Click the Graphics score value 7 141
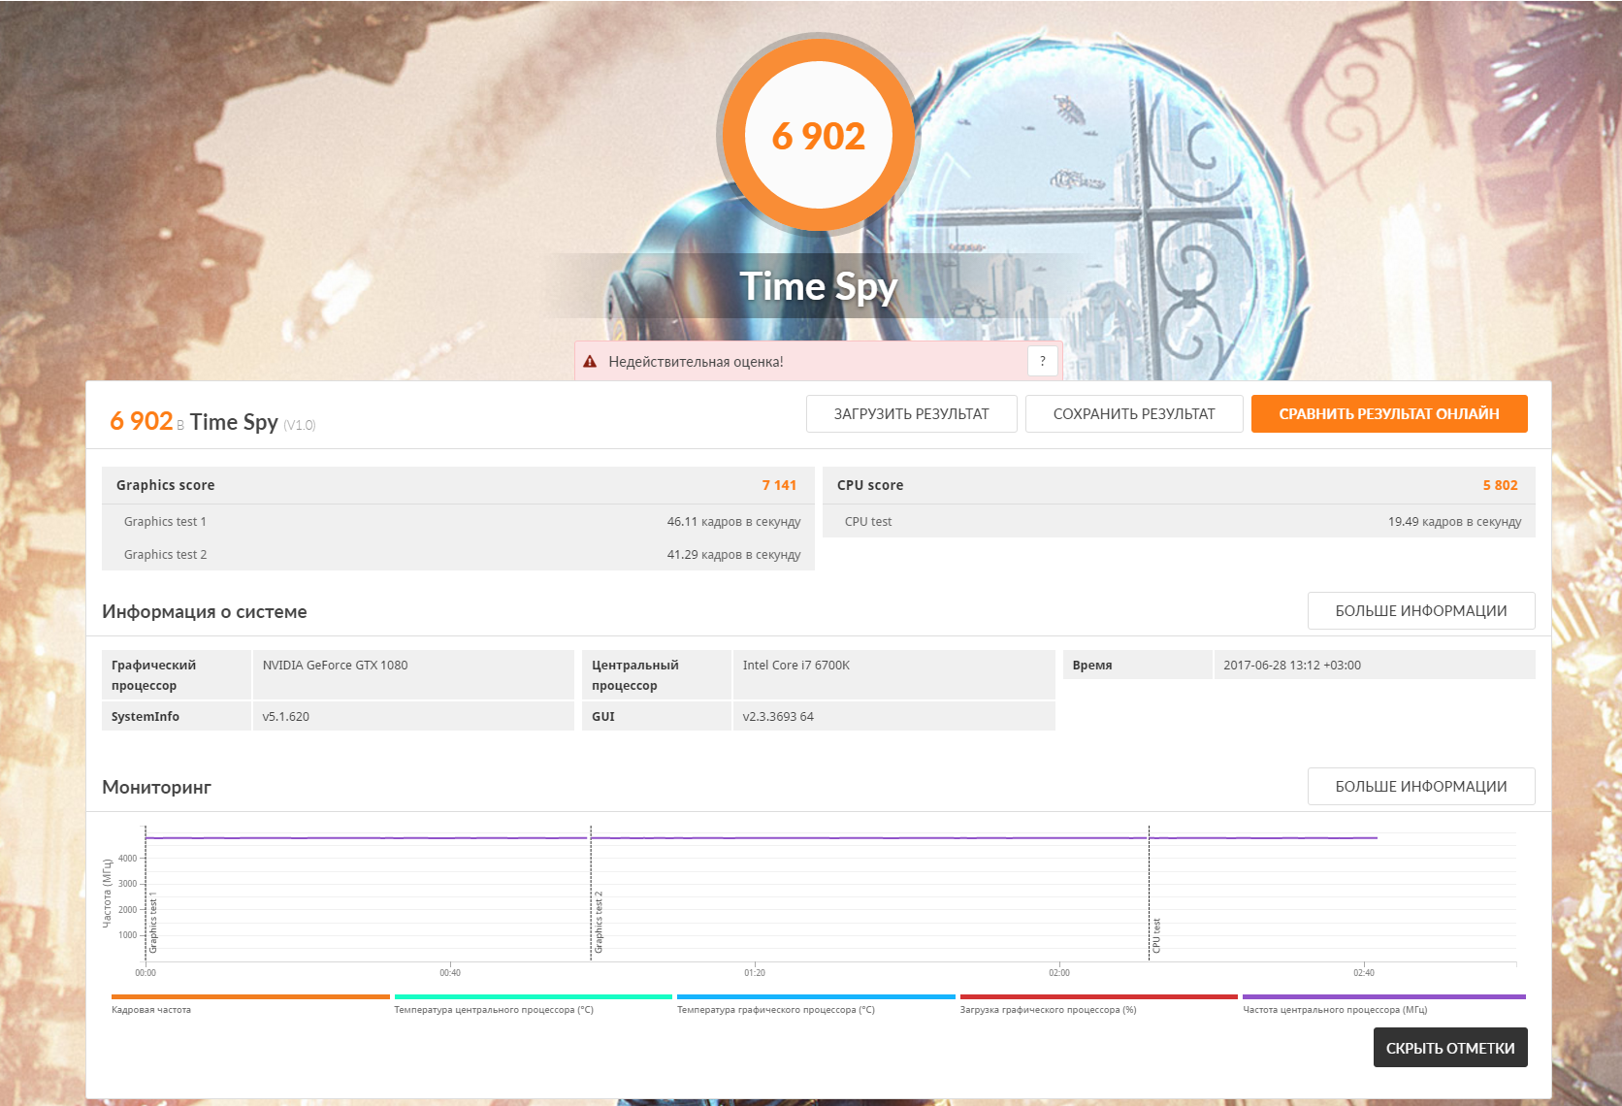Screen dimensions: 1622x1106 click(x=779, y=485)
